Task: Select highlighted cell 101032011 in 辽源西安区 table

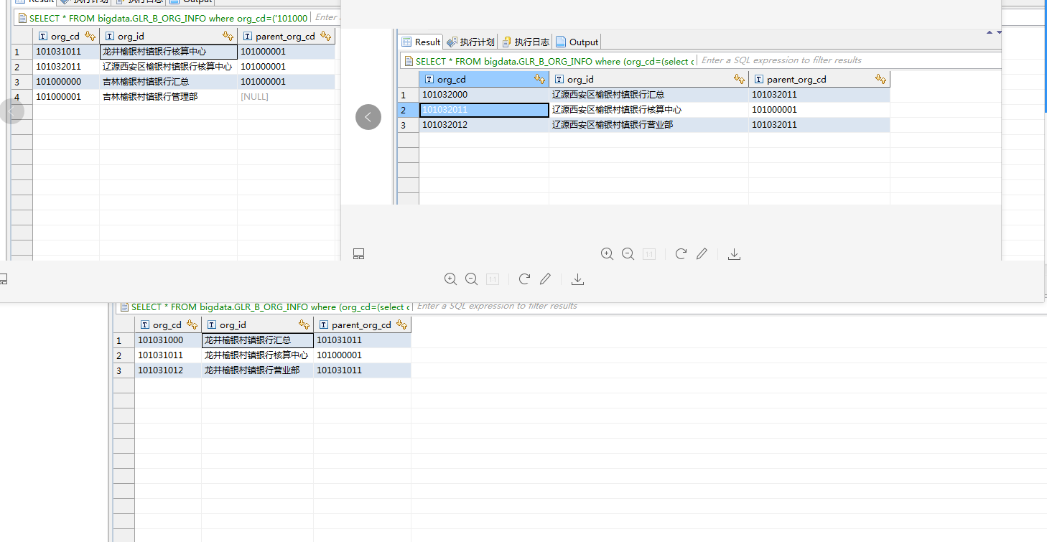Action: click(484, 110)
